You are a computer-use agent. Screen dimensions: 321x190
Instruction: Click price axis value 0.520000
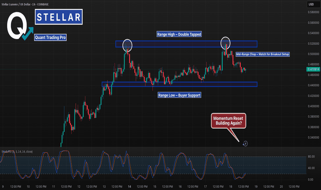(313, 44)
